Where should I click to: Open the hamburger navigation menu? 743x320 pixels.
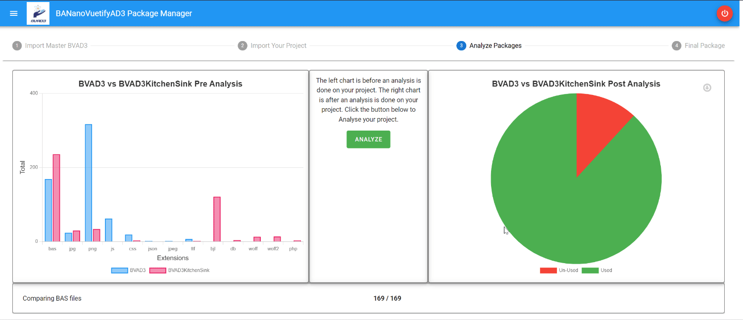[14, 13]
